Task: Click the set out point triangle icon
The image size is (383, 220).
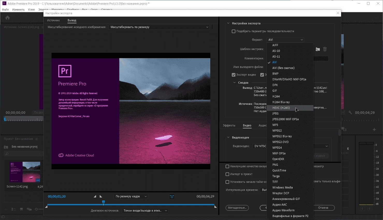Action: 101,196
